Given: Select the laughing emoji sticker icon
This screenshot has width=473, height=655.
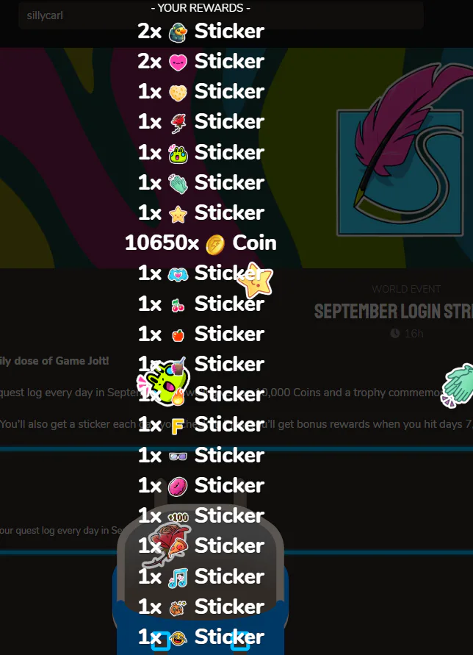Looking at the screenshot, I should click(x=178, y=638).
